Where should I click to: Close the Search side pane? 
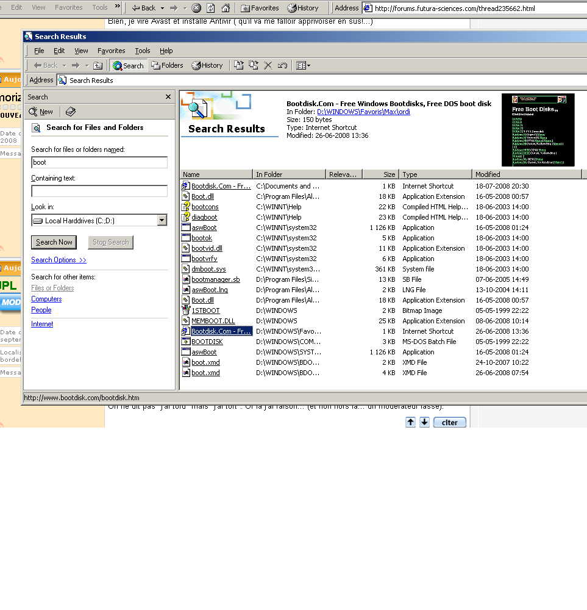pyautogui.click(x=168, y=97)
